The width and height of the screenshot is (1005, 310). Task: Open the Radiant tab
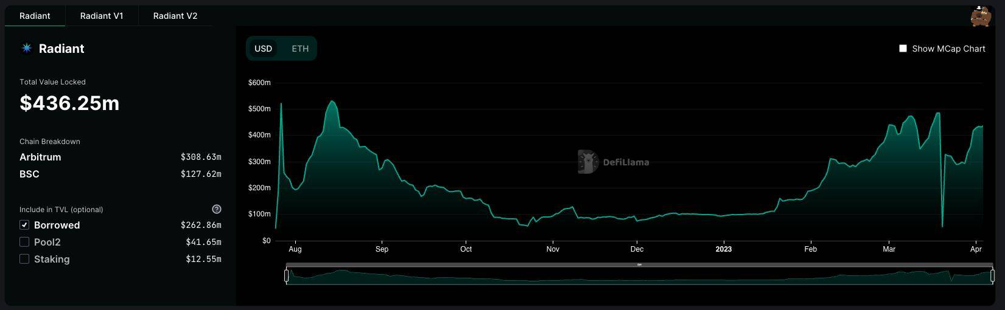point(35,16)
